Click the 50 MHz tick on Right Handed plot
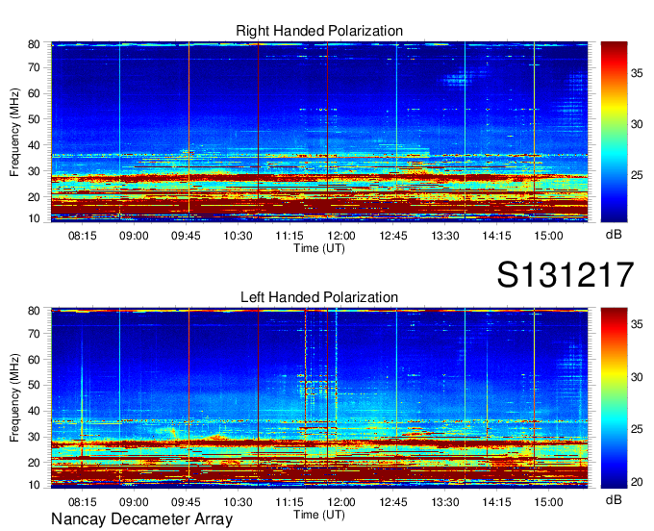The image size is (654, 531). coord(34,119)
